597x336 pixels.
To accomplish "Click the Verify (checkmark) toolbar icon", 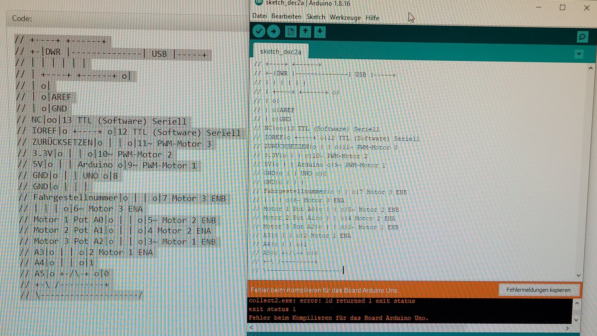I will [259, 31].
